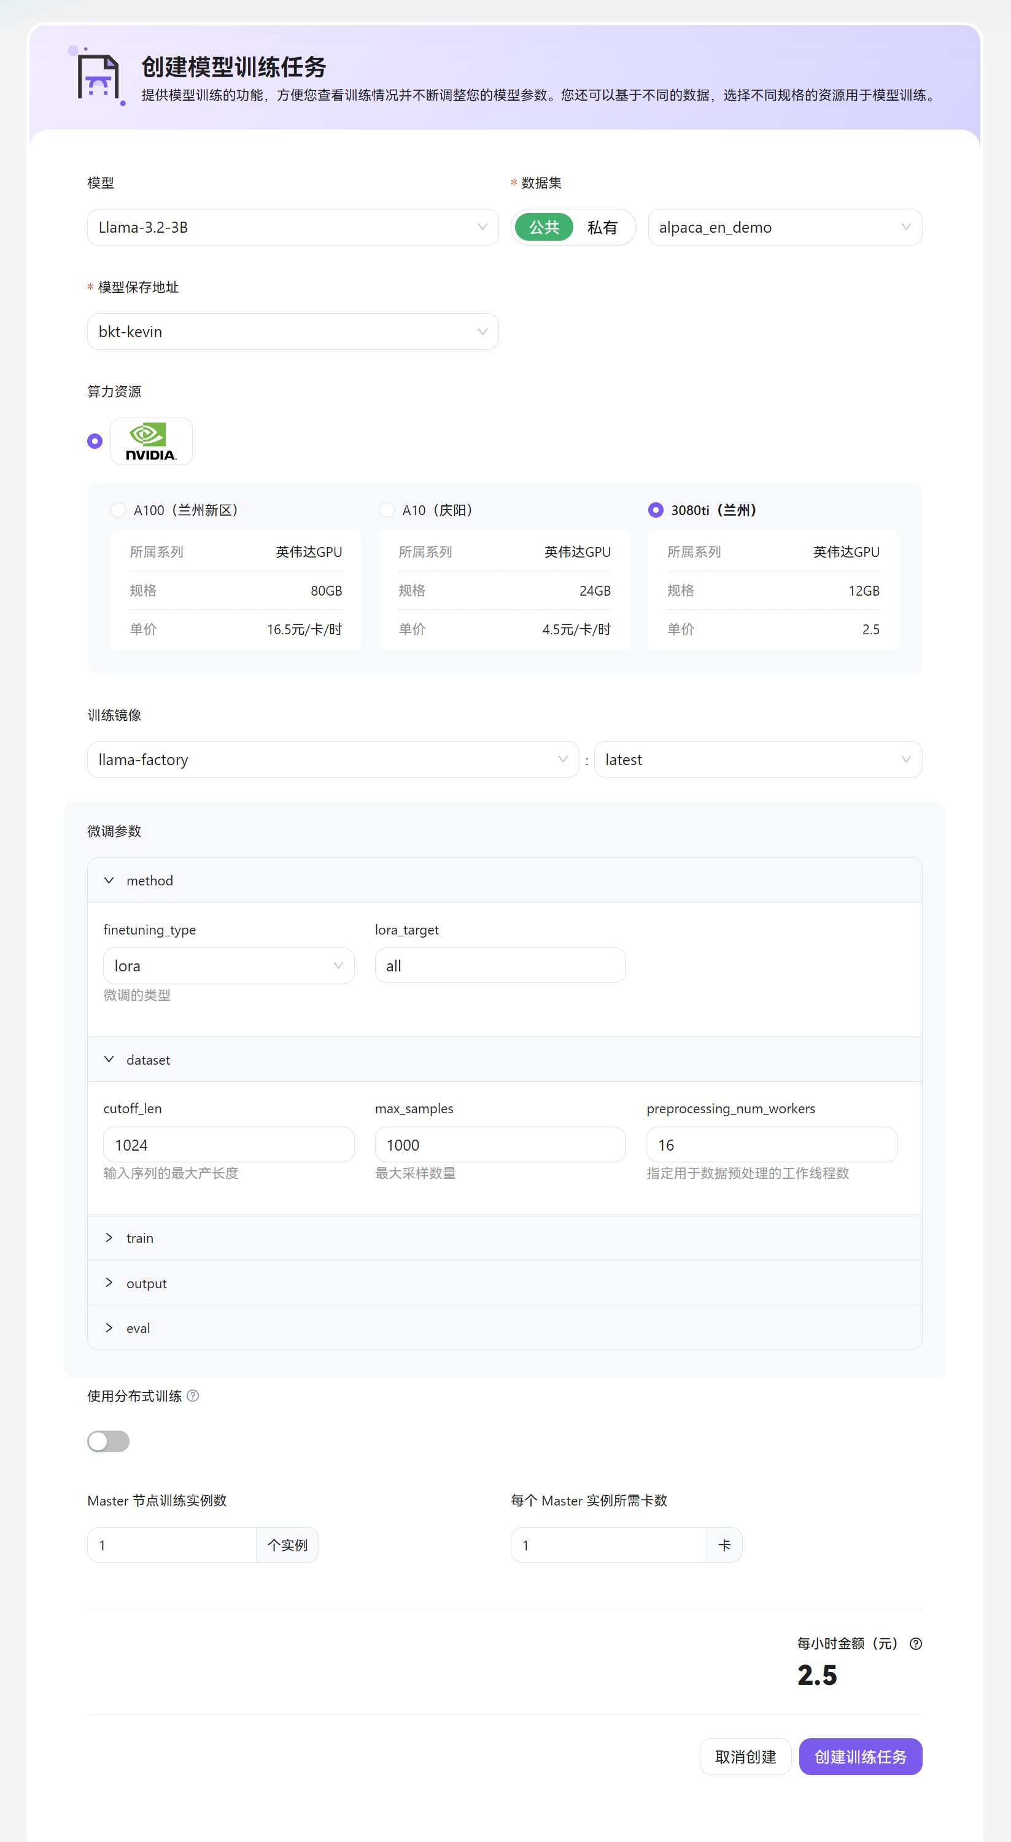Viewport: 1011px width, 1842px height.
Task: Click the NVIDIA logo card
Action: point(151,441)
